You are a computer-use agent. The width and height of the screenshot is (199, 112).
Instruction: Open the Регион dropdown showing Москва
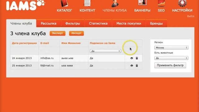click(171, 48)
